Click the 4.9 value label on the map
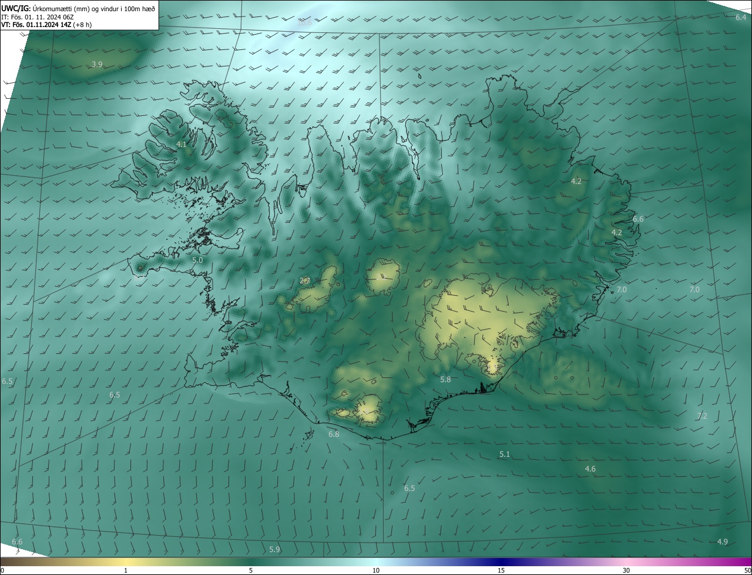Screen dimensions: 752x575 pyautogui.click(x=723, y=542)
